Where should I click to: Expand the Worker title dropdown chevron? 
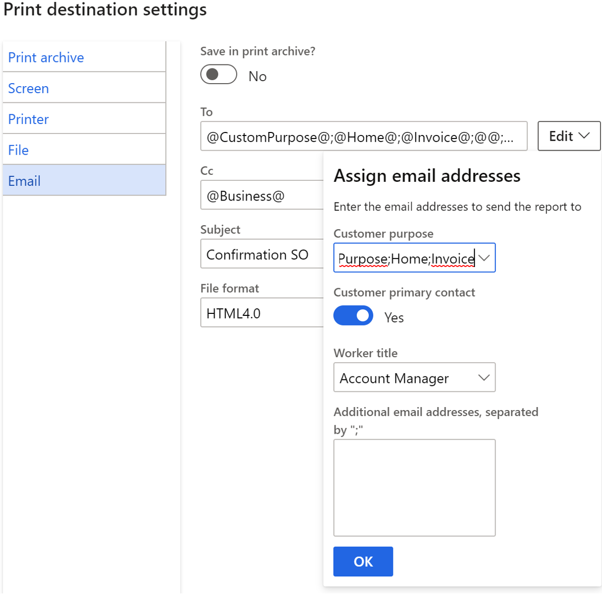click(484, 378)
